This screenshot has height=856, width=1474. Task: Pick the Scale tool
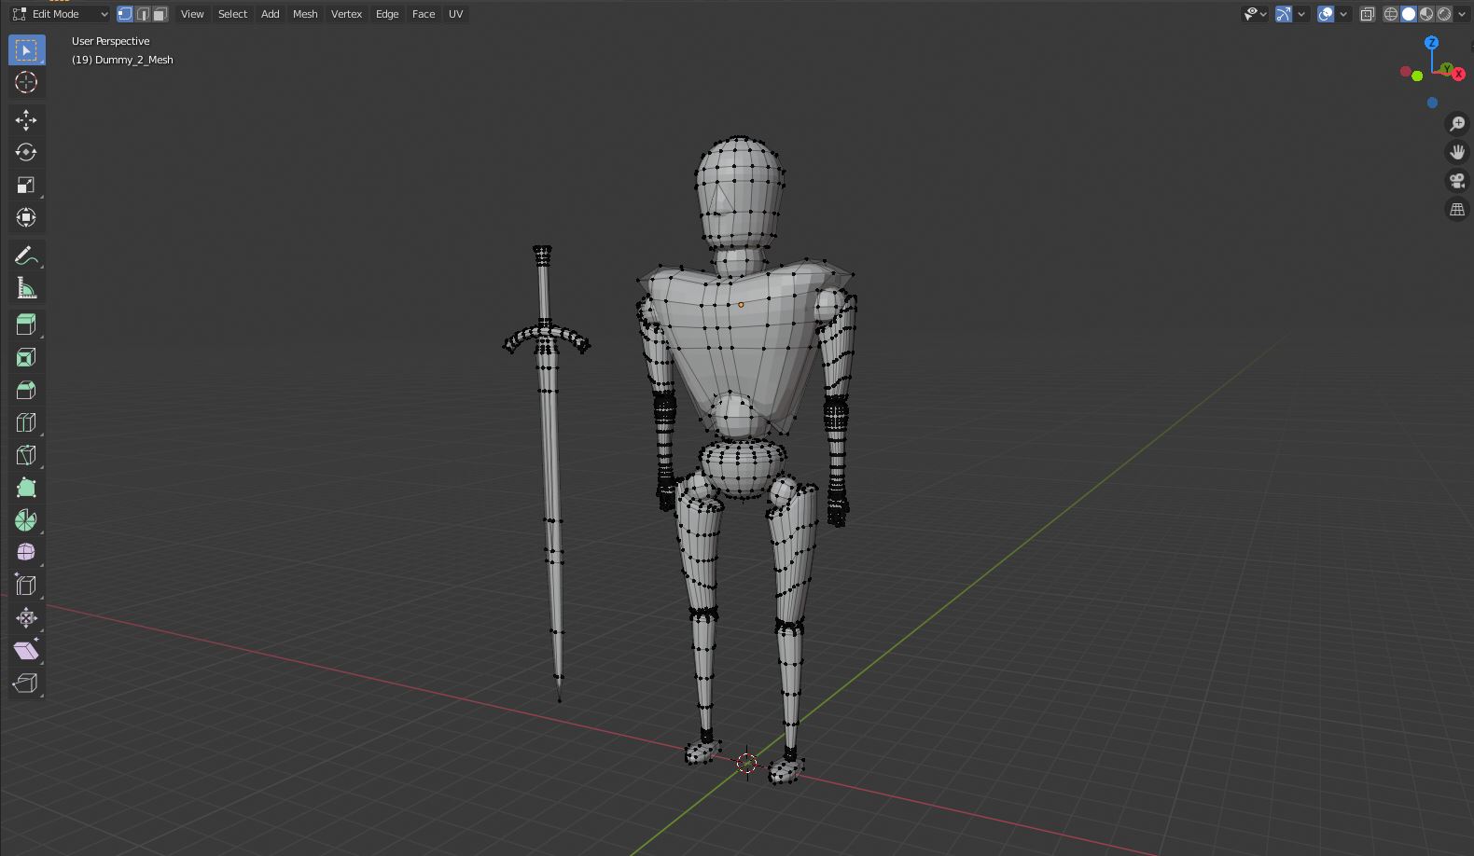point(26,185)
